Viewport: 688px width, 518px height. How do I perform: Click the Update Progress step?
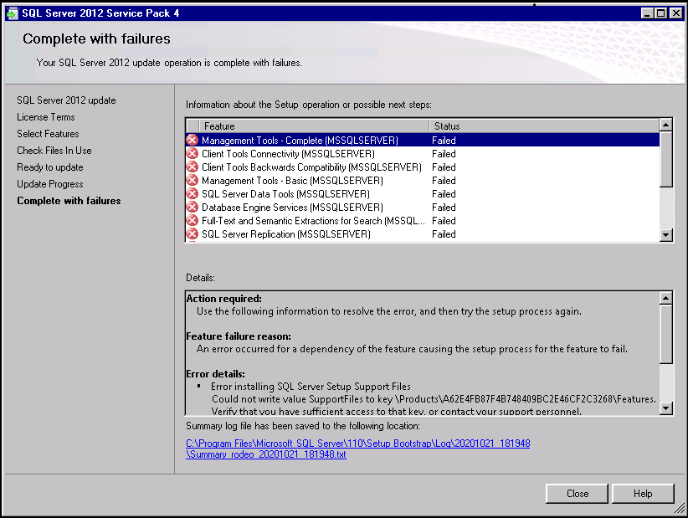pyautogui.click(x=50, y=184)
